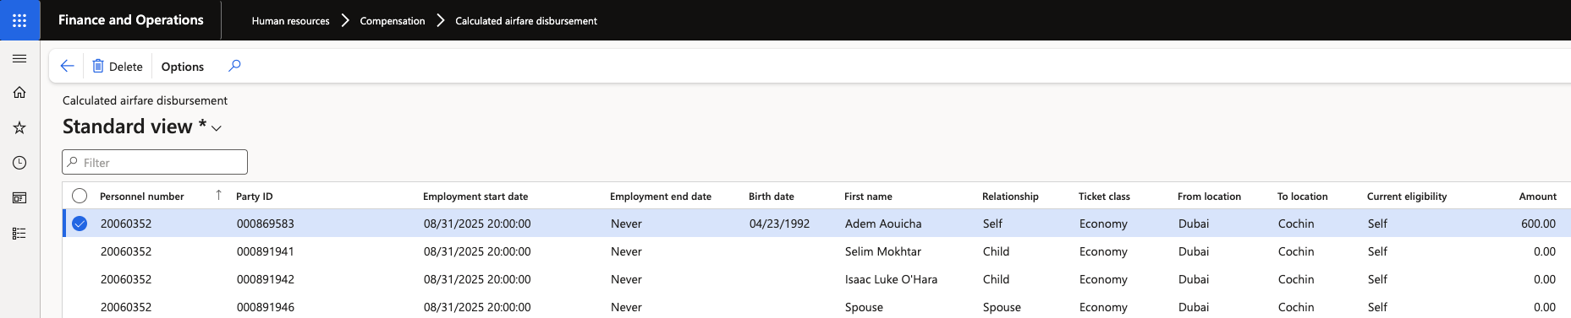The width and height of the screenshot is (1571, 318).
Task: Open Birth date column header
Action: (x=772, y=197)
